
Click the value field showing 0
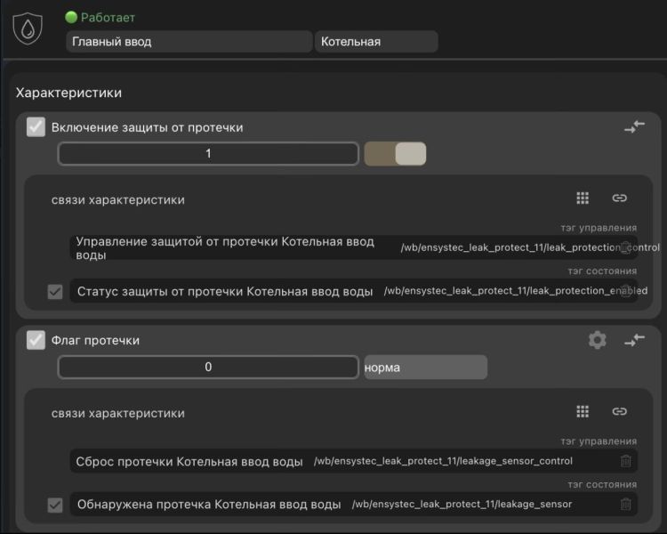(208, 367)
